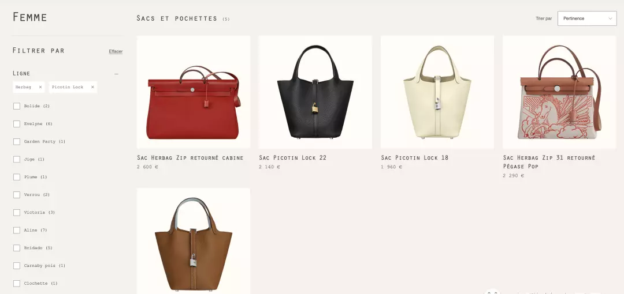This screenshot has width=624, height=294.
Task: Tick the Jige checkbox
Action: point(17,159)
